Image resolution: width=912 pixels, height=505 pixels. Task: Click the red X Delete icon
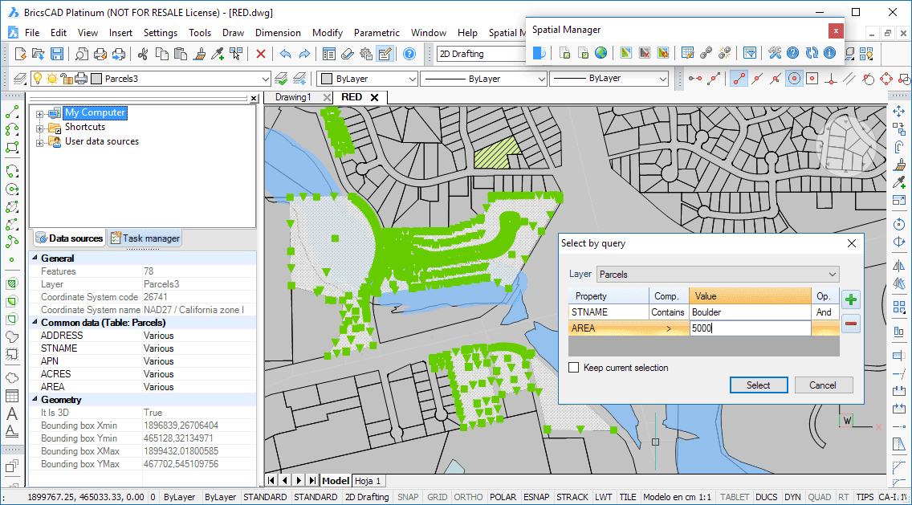pyautogui.click(x=261, y=54)
